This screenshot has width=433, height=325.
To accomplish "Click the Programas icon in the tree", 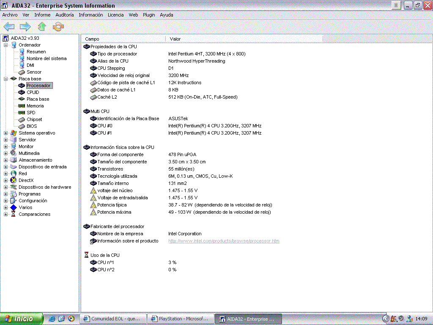I will pos(14,194).
